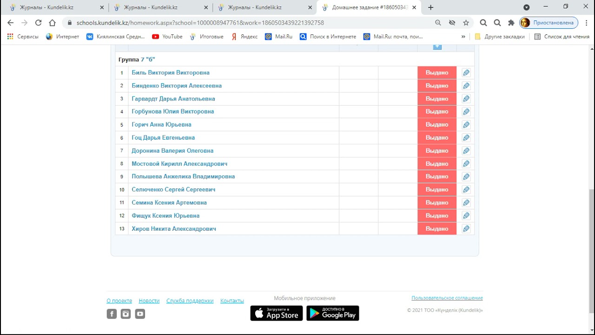This screenshot has height=335, width=595.
Task: Open student Горбунова Юлия Викторовна link
Action: tap(173, 112)
